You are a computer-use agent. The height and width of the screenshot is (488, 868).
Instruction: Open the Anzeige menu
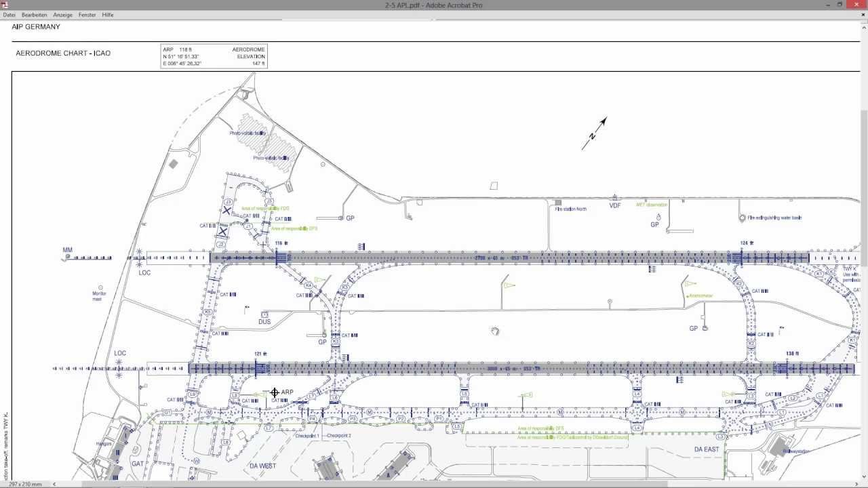63,15
